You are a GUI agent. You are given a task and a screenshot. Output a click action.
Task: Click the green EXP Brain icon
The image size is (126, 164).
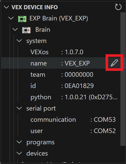(22, 19)
